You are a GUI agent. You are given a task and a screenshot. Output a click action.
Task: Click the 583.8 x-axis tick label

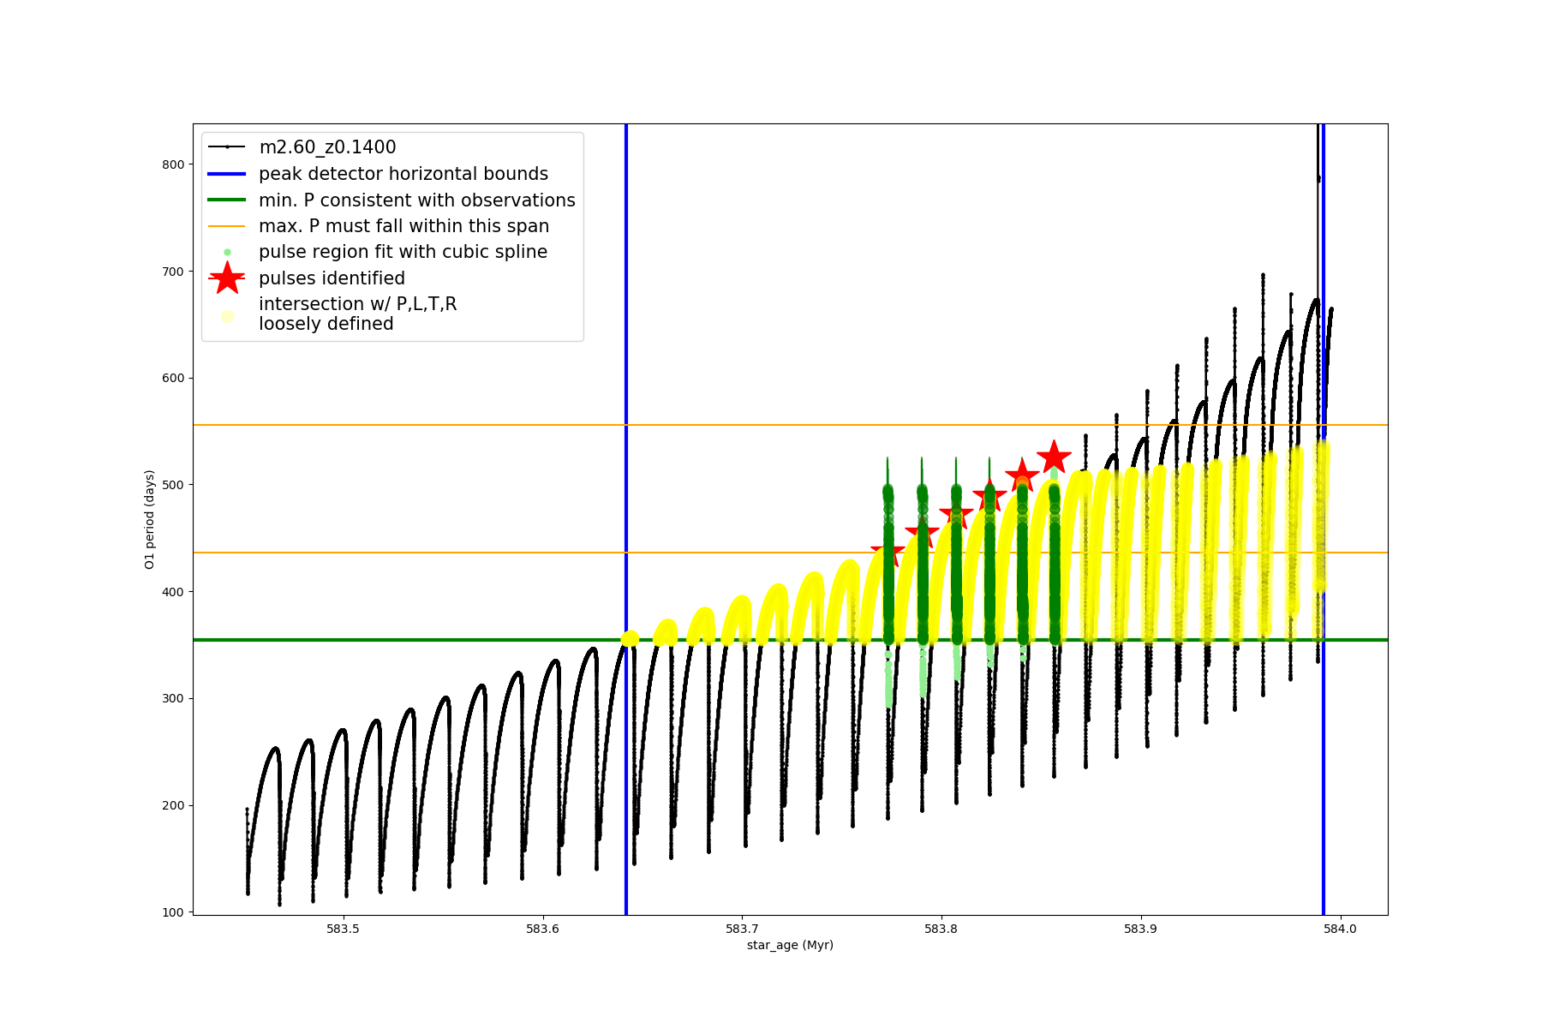pyautogui.click(x=941, y=929)
